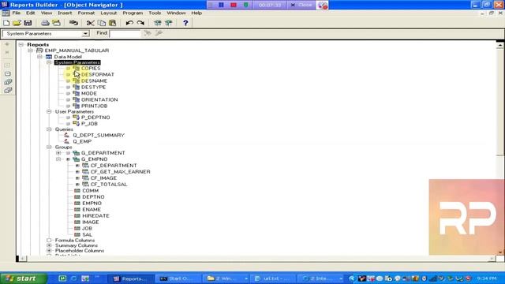Select the P_JOB user parameter
The height and width of the screenshot is (284, 505).
coord(89,124)
